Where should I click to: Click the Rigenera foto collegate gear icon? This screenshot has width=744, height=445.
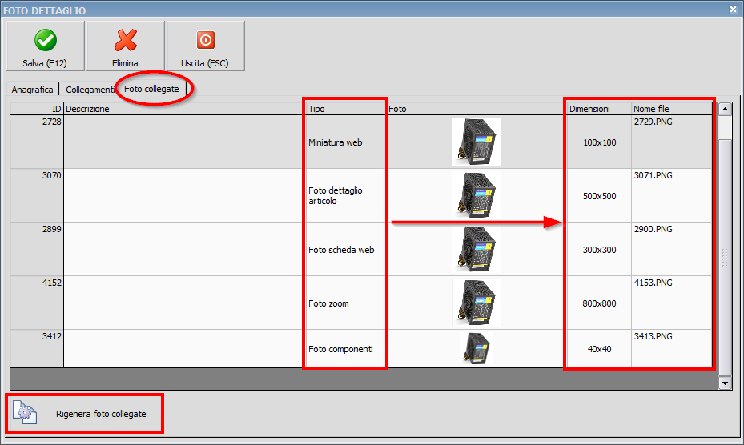pos(25,413)
